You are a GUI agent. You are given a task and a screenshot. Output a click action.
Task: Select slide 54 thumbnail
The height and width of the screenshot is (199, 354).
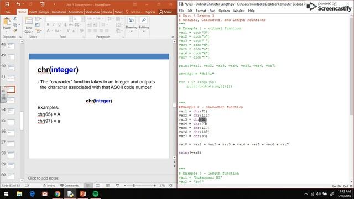tap(11, 111)
